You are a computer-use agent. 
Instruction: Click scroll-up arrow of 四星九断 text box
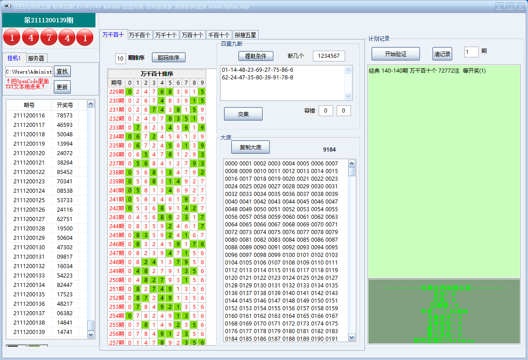pos(348,69)
